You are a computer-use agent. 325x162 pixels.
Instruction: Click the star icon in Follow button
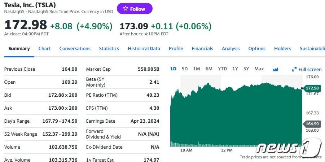(x=126, y=9)
